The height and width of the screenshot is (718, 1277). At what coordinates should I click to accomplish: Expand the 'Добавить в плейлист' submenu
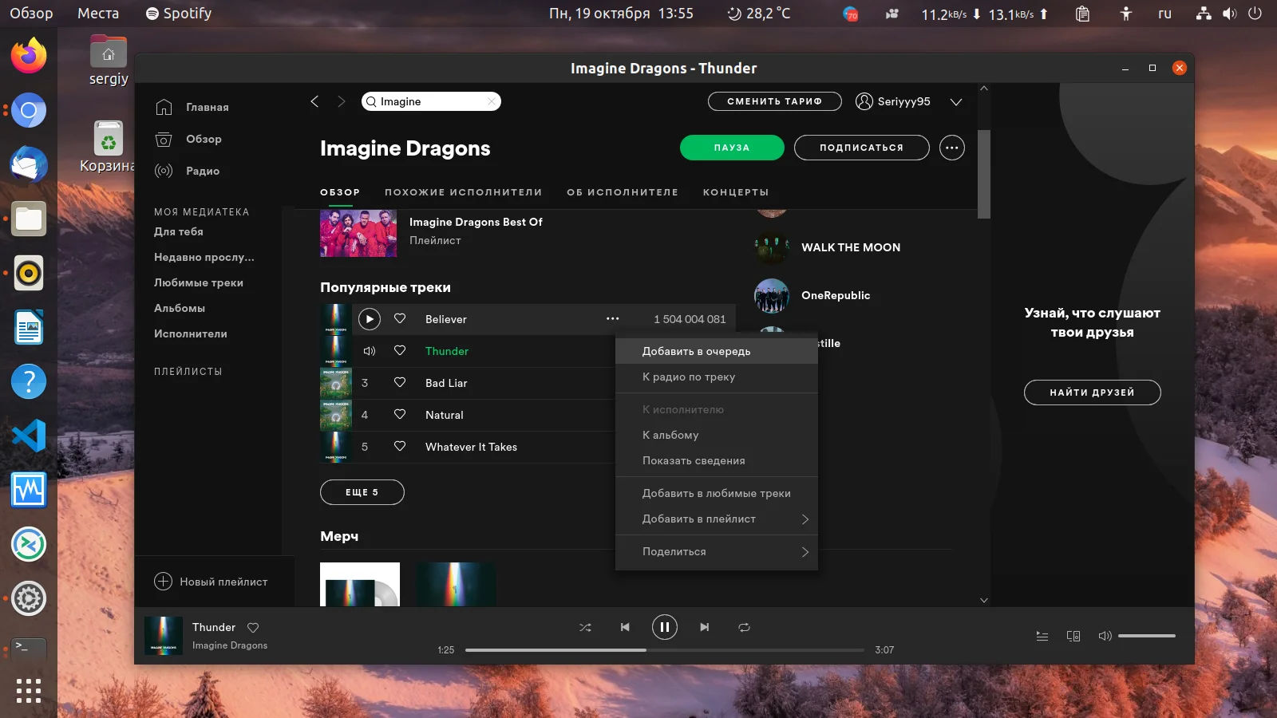click(717, 519)
